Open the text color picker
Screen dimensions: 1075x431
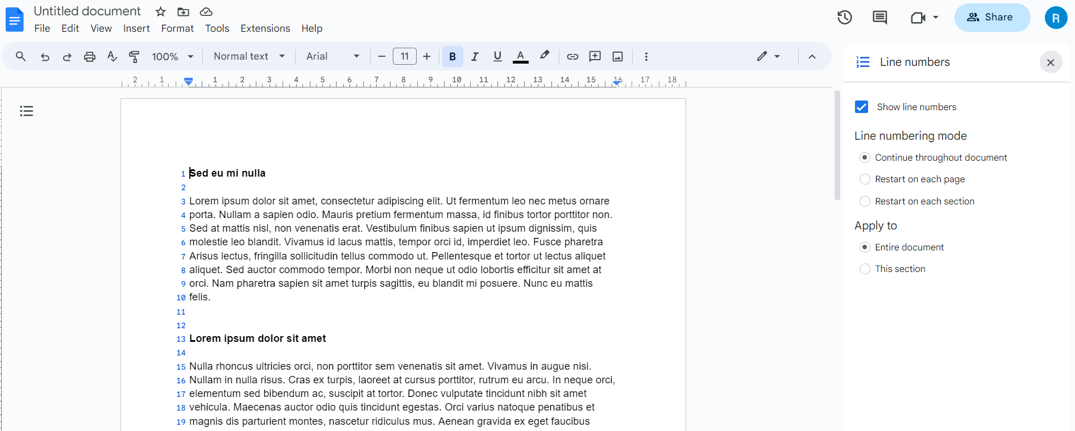[x=521, y=56]
